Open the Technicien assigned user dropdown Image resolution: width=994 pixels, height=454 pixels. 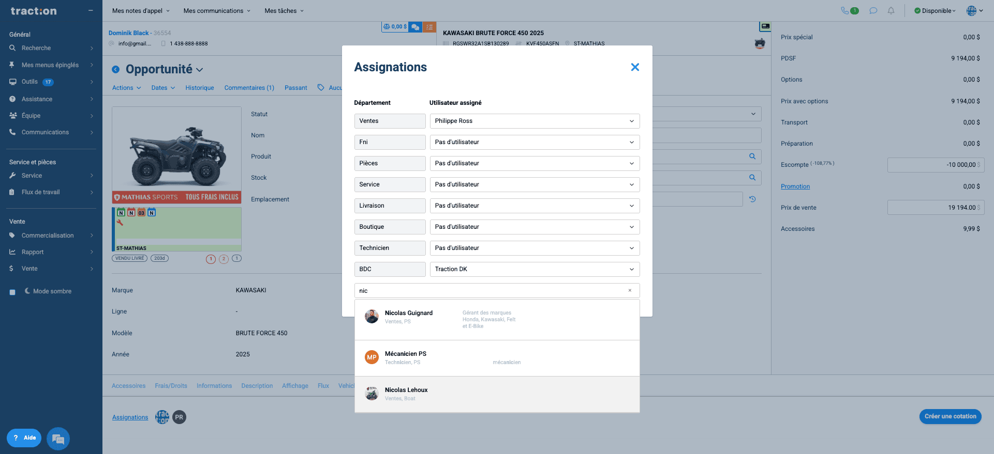click(535, 248)
